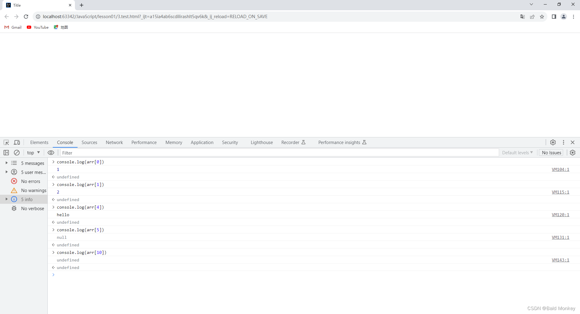Create a live expression with the eye icon

coord(51,153)
